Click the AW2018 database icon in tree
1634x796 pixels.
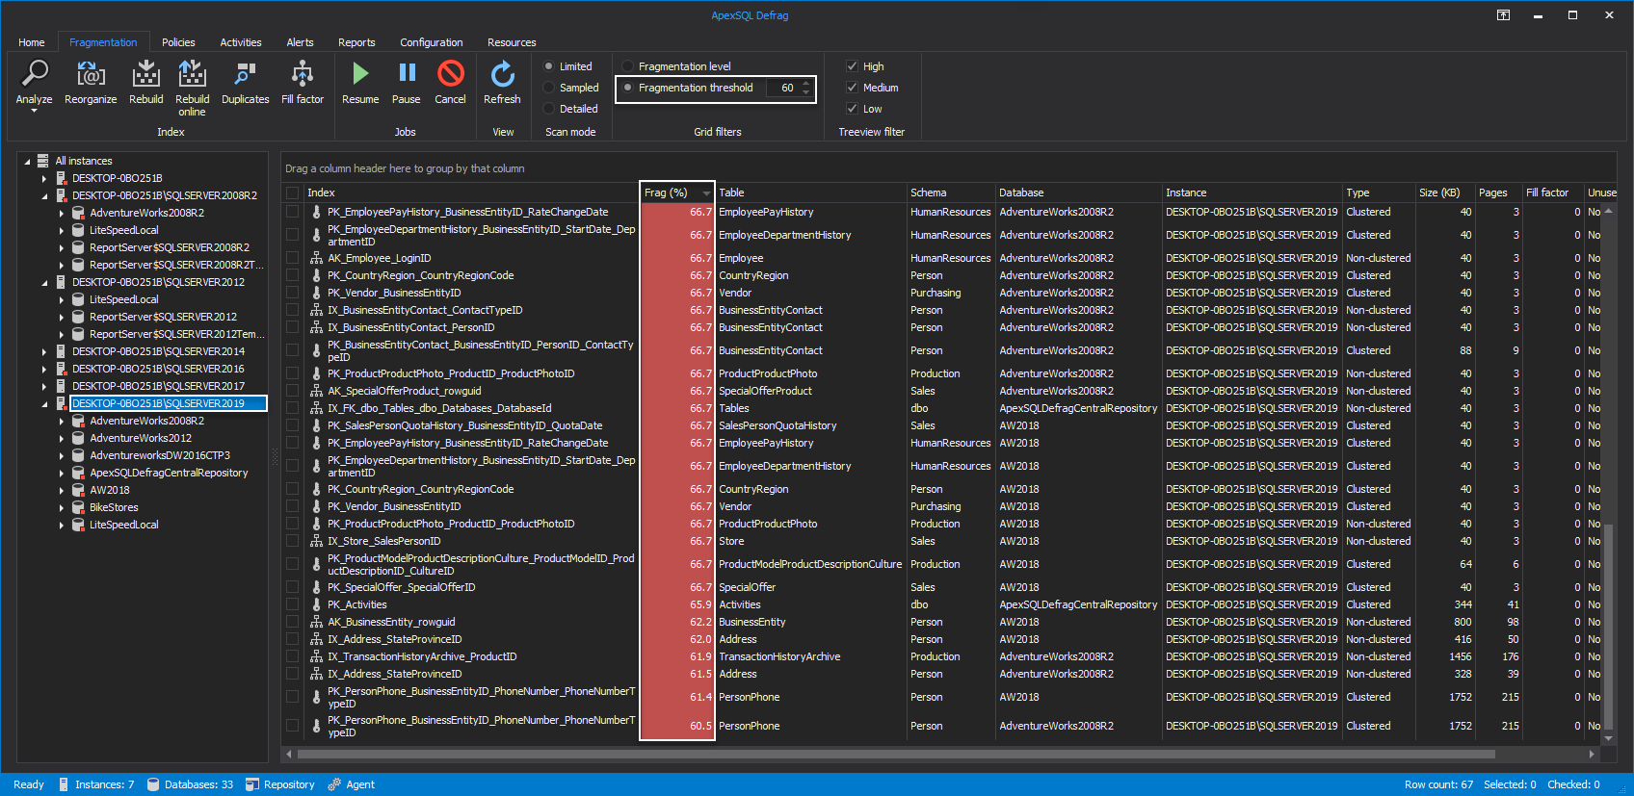(78, 490)
